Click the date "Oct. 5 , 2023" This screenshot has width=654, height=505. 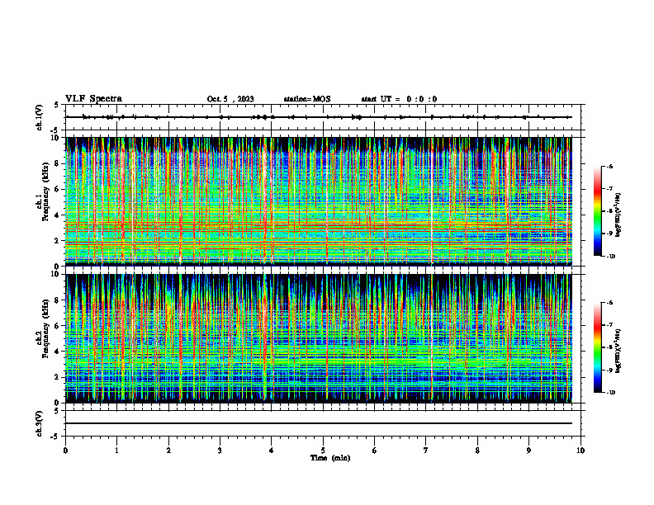pos(230,99)
